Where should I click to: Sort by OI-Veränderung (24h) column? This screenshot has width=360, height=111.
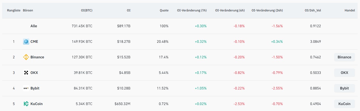click(x=267, y=10)
